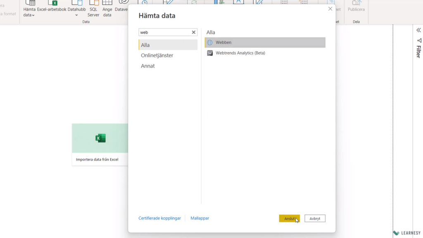Click the search field containing "web"
Image resolution: width=423 pixels, height=238 pixels.
pyautogui.click(x=164, y=32)
